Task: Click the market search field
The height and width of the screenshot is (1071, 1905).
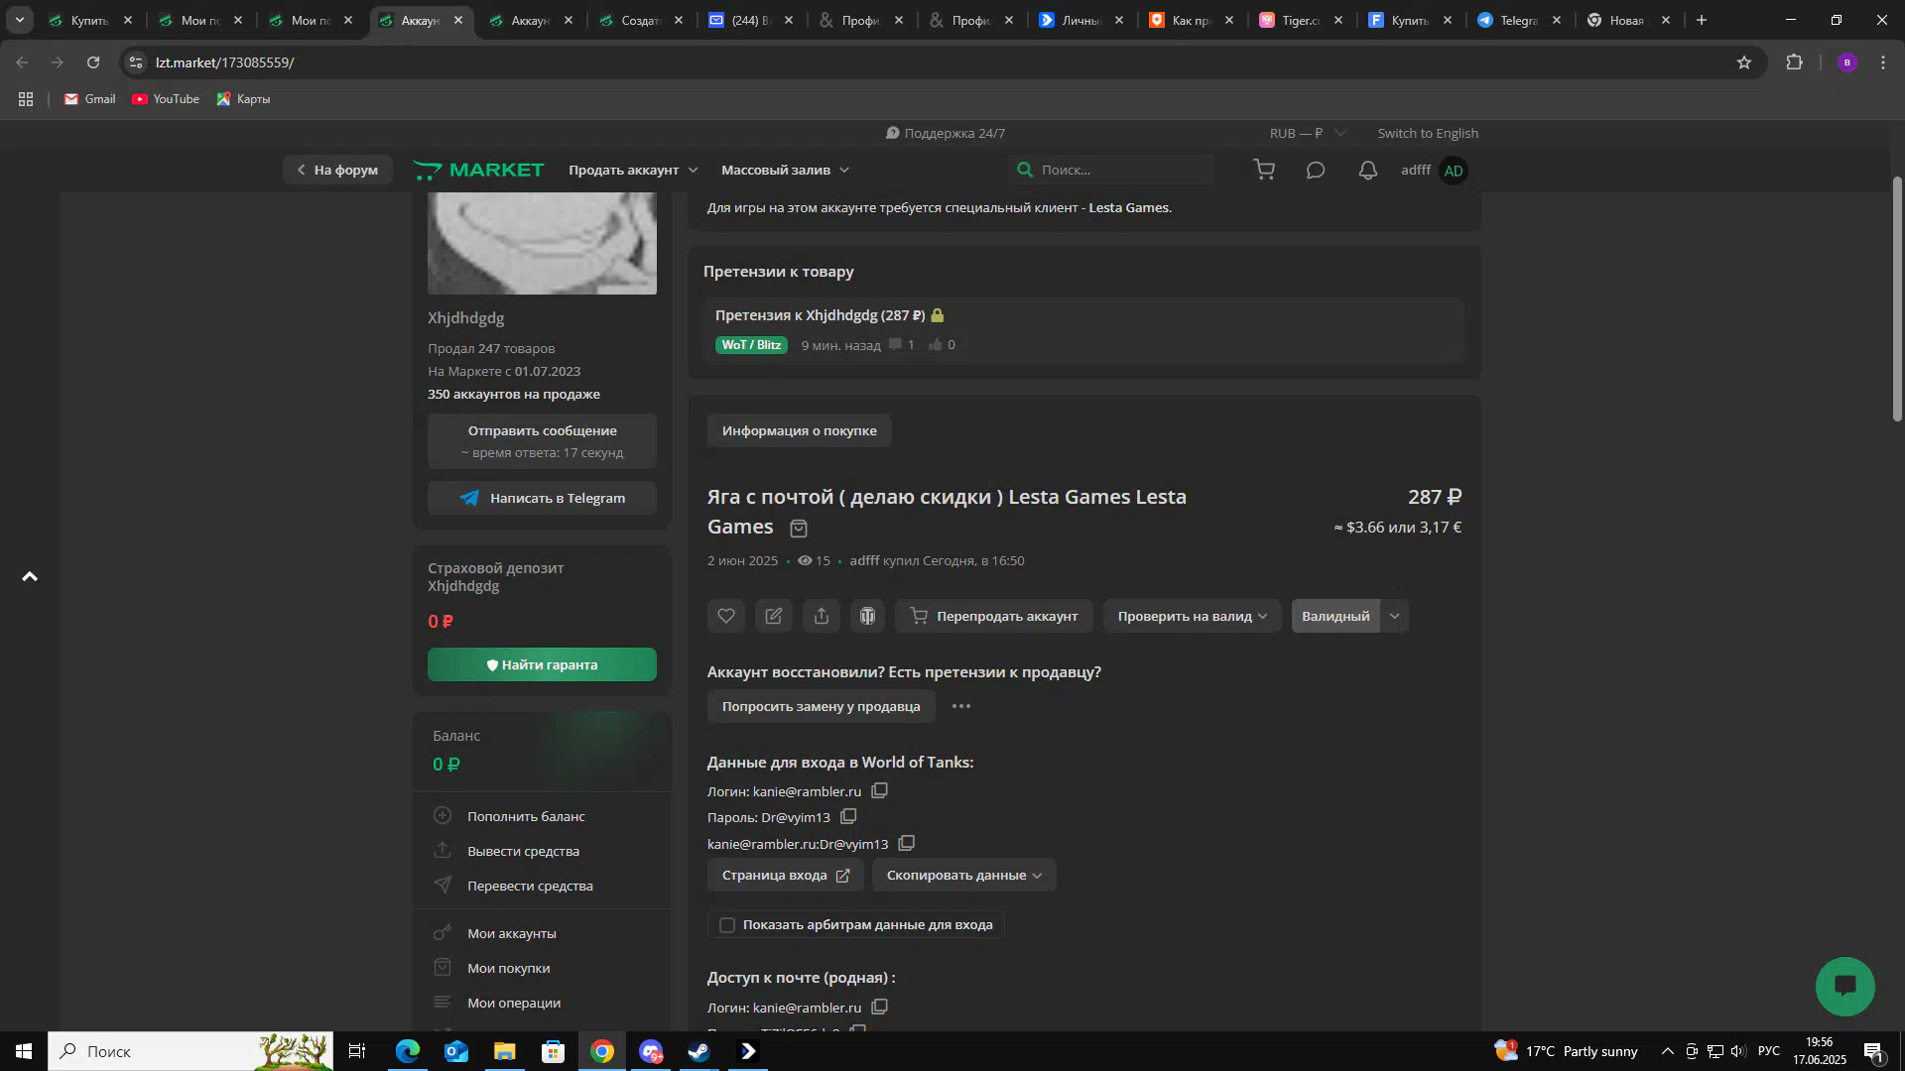Action: pos(1111,170)
